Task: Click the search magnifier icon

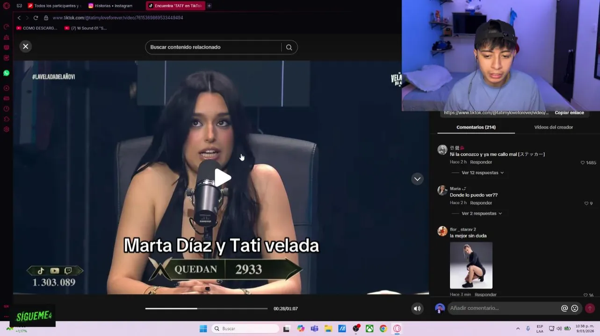Action: click(289, 47)
